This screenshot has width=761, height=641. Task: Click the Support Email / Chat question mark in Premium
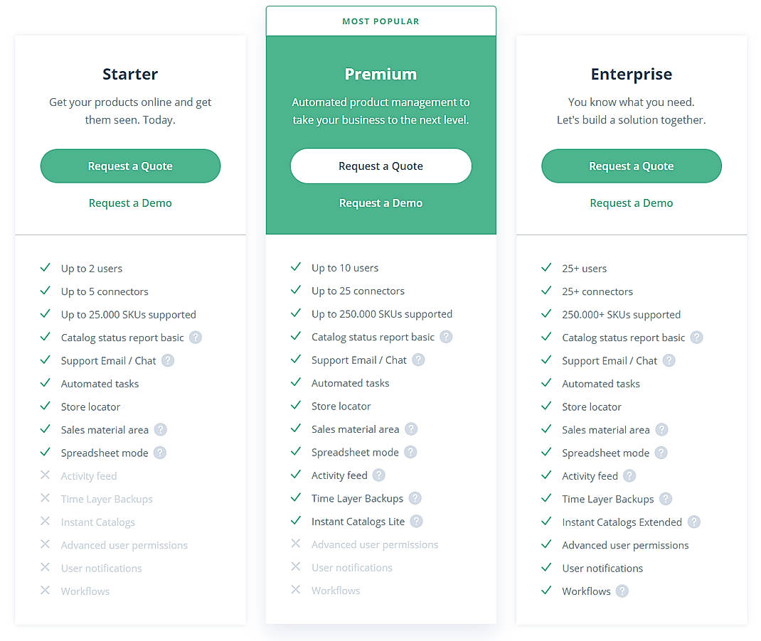click(418, 360)
